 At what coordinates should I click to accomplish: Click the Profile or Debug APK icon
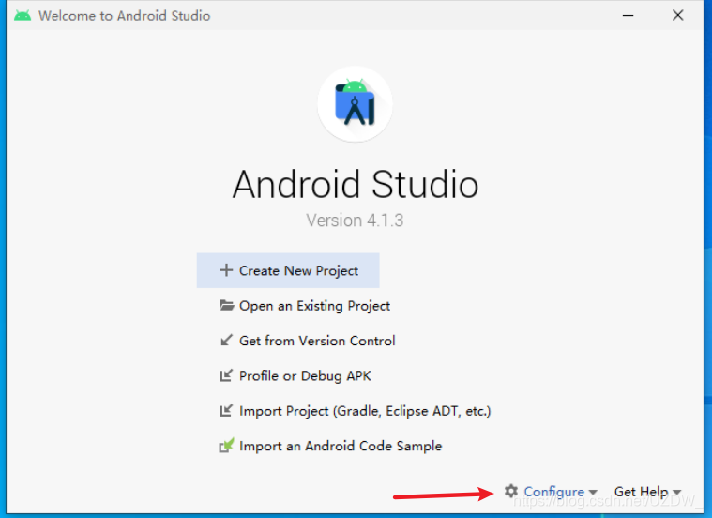[226, 375]
